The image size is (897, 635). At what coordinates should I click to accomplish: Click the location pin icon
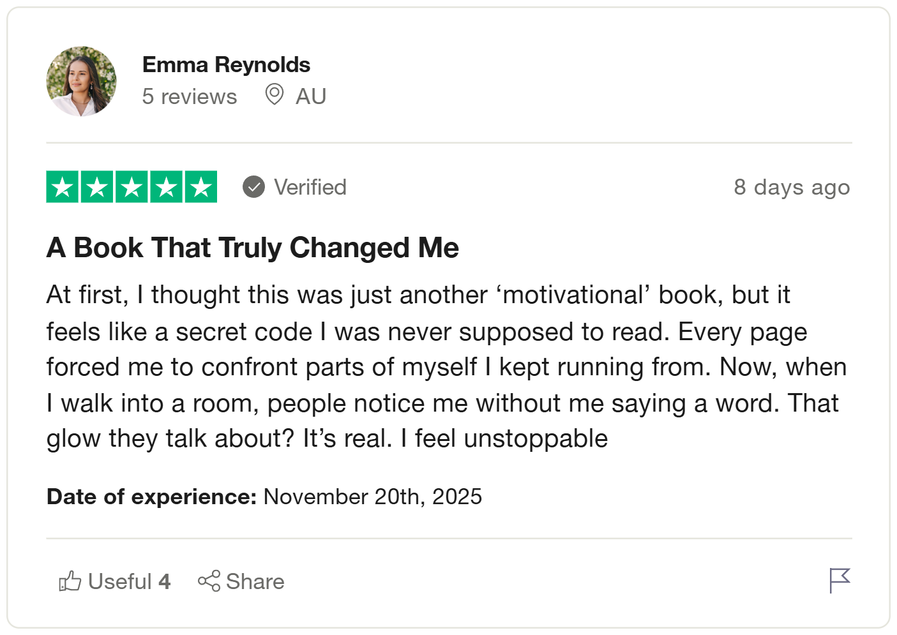(x=275, y=94)
